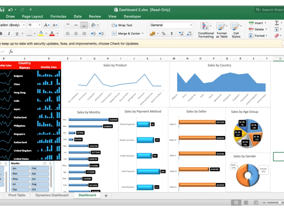Screen dimensions: 284x213
Task: Toggle Merge & Center for selection
Action: [127, 33]
